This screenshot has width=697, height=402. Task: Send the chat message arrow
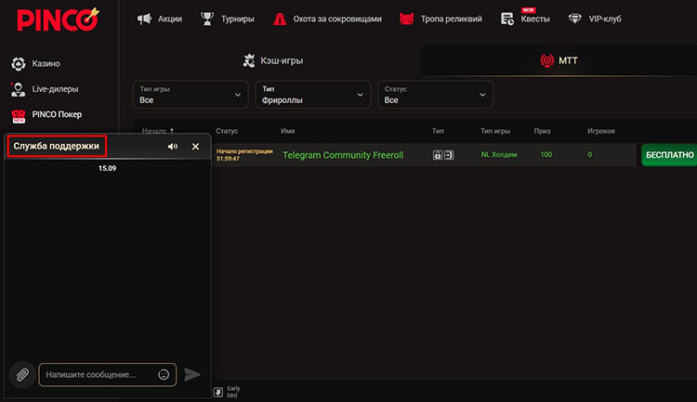pyautogui.click(x=192, y=374)
